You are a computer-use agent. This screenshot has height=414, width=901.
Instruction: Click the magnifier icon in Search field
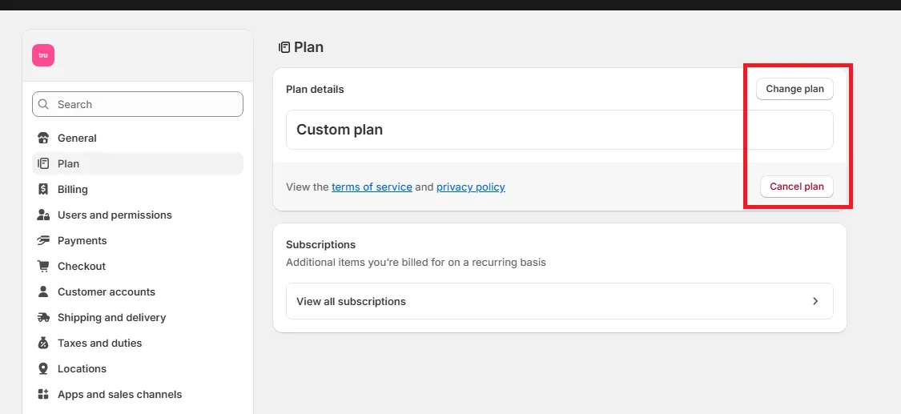click(43, 105)
